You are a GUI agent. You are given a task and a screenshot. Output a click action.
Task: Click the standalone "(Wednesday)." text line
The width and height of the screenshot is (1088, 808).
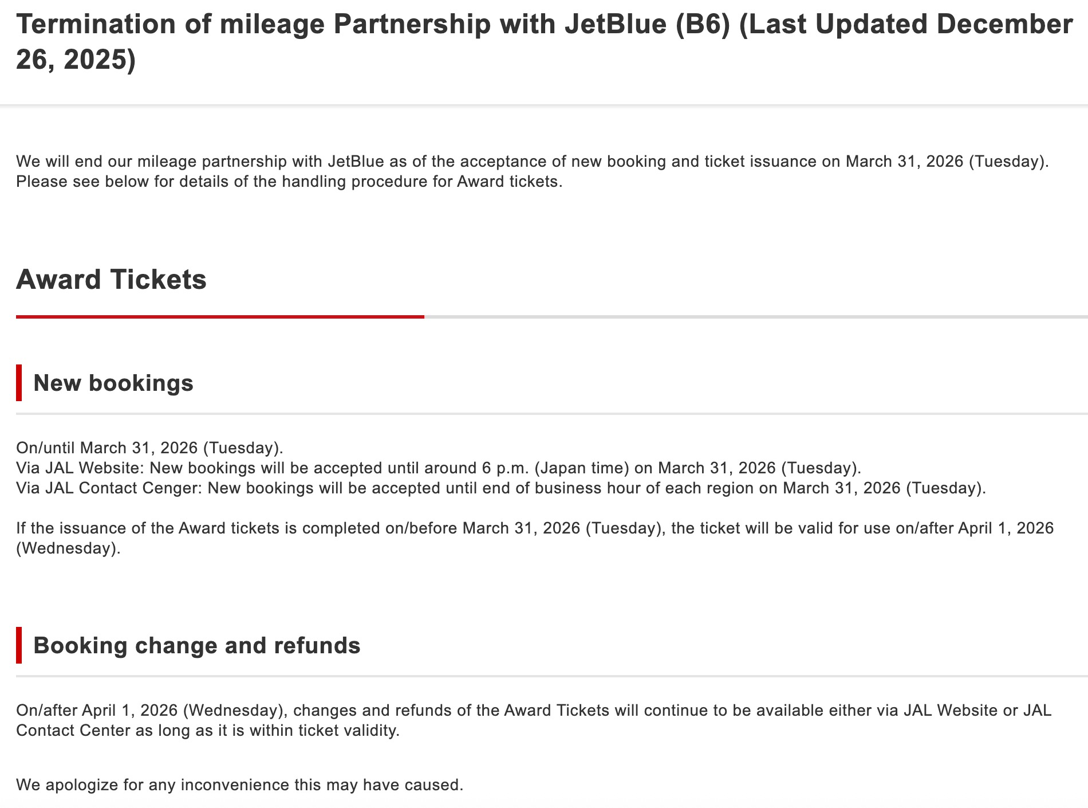(x=68, y=548)
